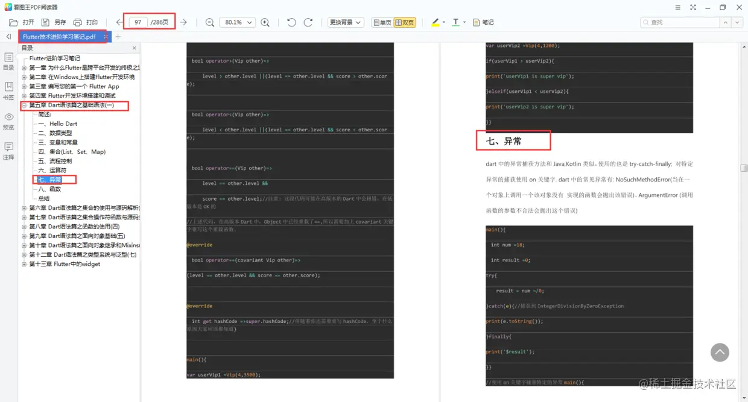748x402 pixels.
Task: Add a new tab with the plus icon
Action: click(x=118, y=37)
